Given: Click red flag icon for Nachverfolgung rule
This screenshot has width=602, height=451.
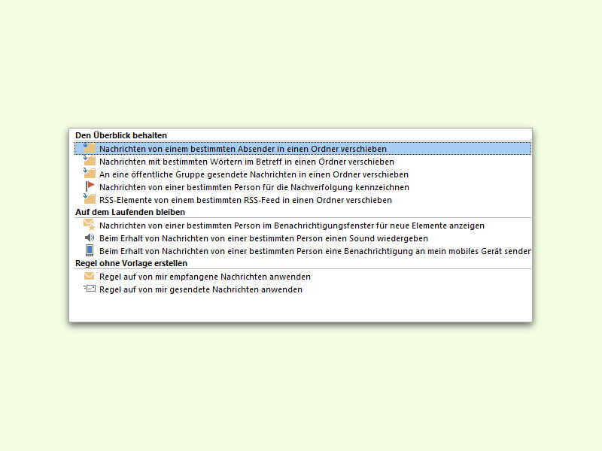Looking at the screenshot, I should (x=90, y=186).
